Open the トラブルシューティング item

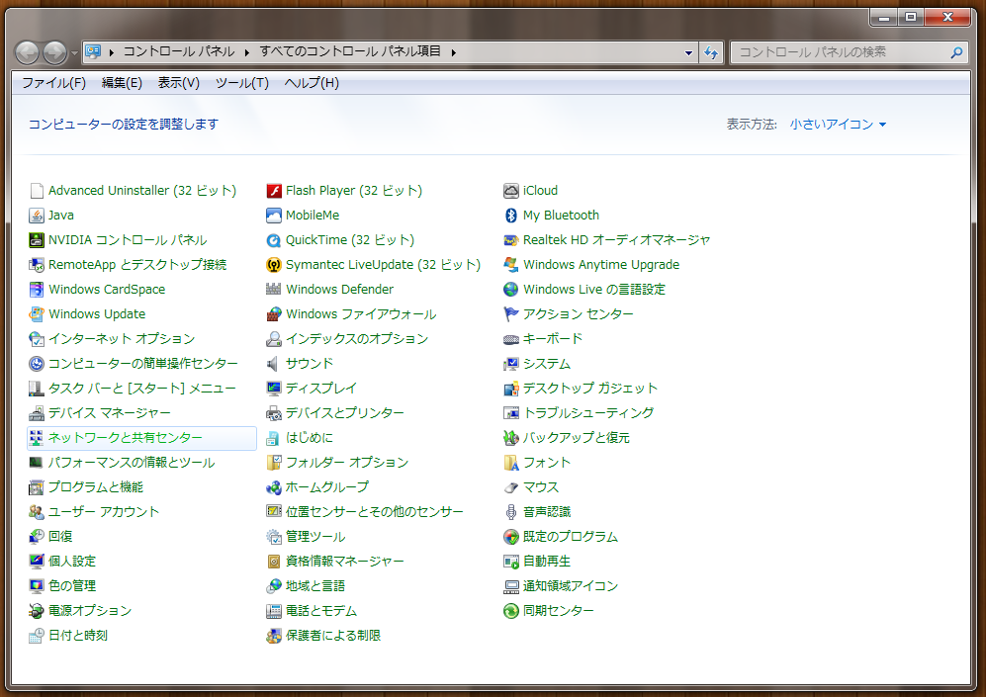click(x=588, y=413)
